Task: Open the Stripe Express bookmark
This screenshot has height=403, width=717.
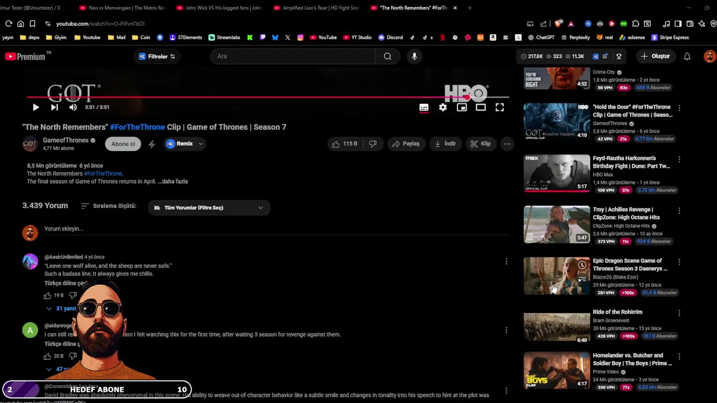Action: [669, 38]
